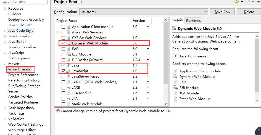Switch to the Runtimes tab
This screenshot has height=135, width=261.
pos(193,21)
